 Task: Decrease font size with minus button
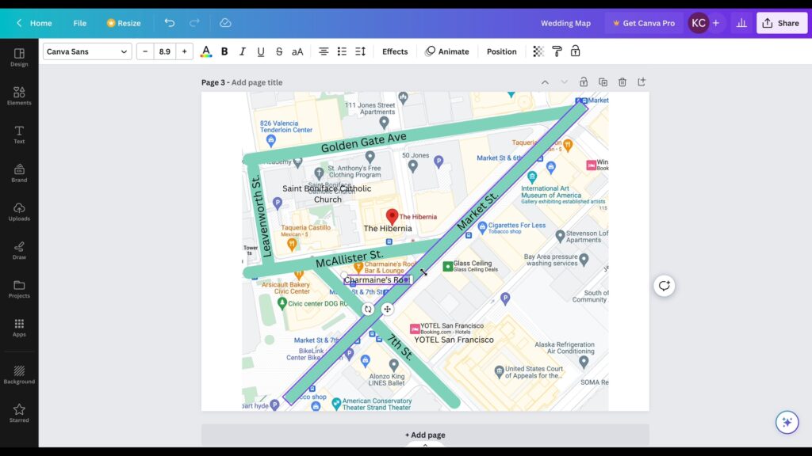145,51
